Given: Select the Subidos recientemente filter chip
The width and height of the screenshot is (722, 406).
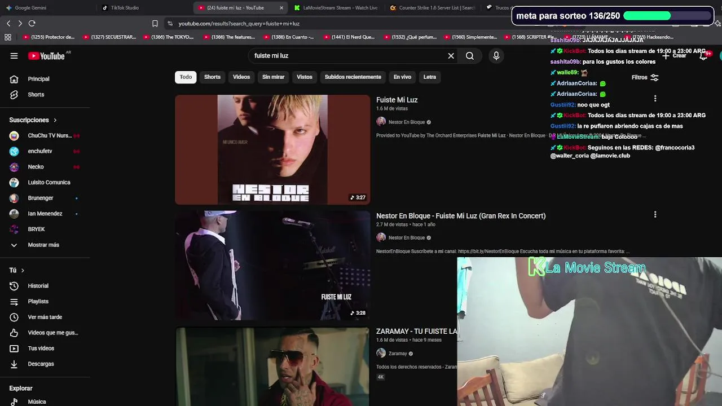Looking at the screenshot, I should tap(353, 77).
